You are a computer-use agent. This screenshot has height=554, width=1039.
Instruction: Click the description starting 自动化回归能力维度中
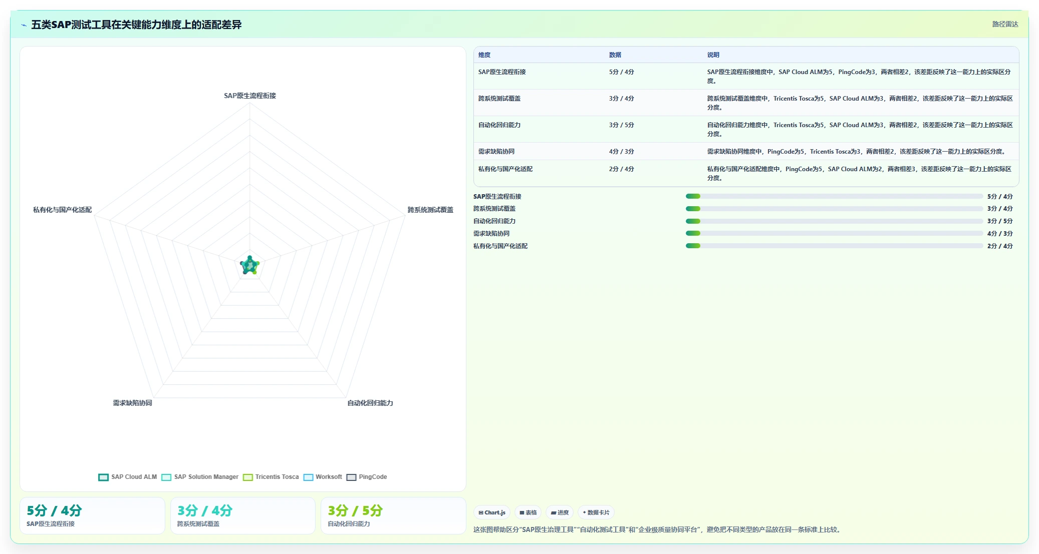860,130
